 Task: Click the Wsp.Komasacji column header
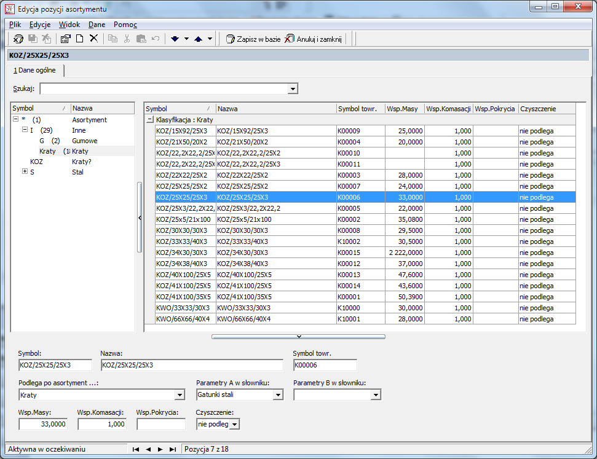pos(449,109)
